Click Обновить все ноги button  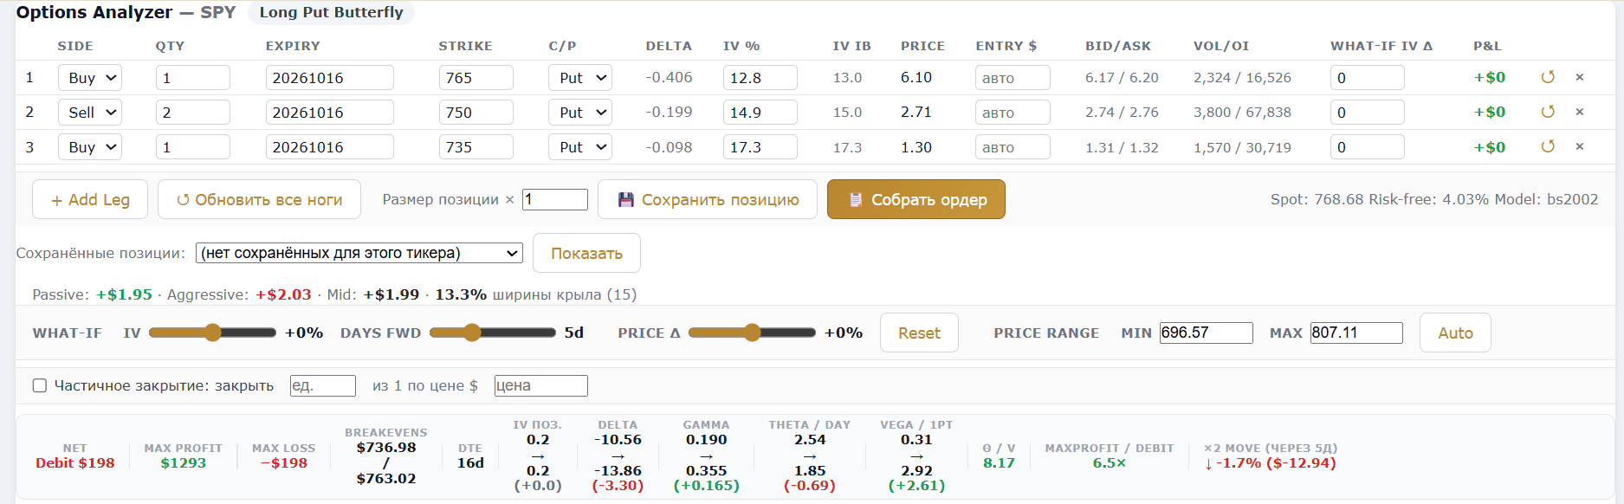tap(260, 199)
